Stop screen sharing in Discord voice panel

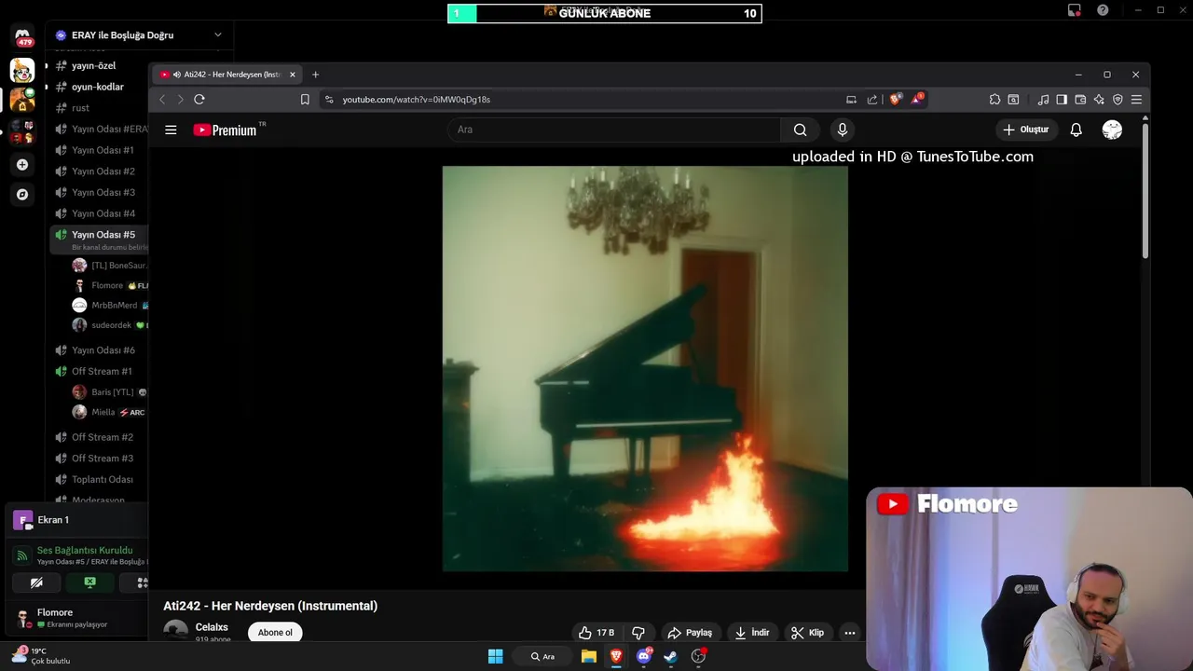click(89, 582)
